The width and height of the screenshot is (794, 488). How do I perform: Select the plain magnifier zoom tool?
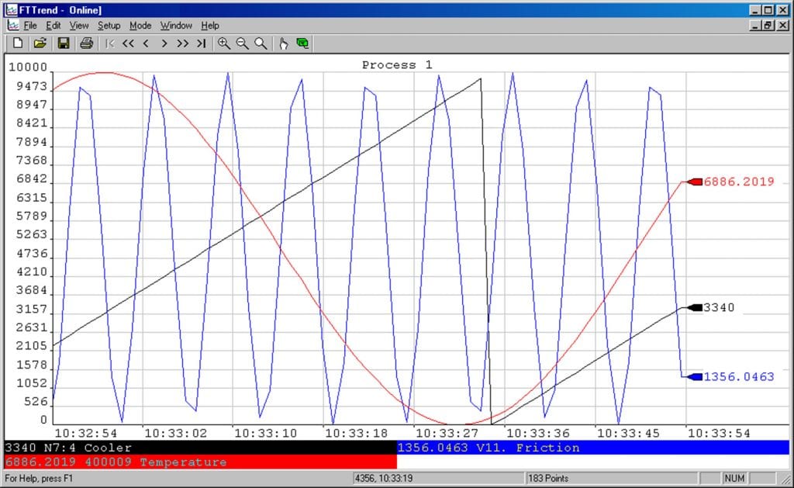tap(261, 43)
